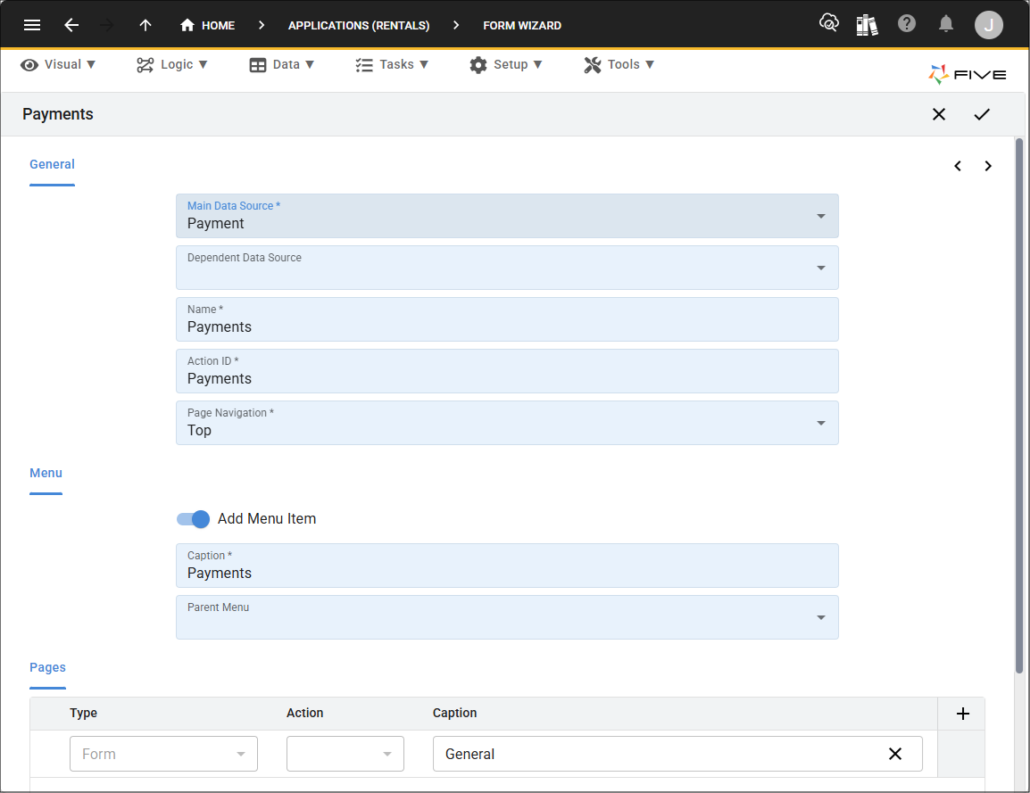Open the library books icon
Image resolution: width=1030 pixels, height=793 pixels.
tap(867, 25)
